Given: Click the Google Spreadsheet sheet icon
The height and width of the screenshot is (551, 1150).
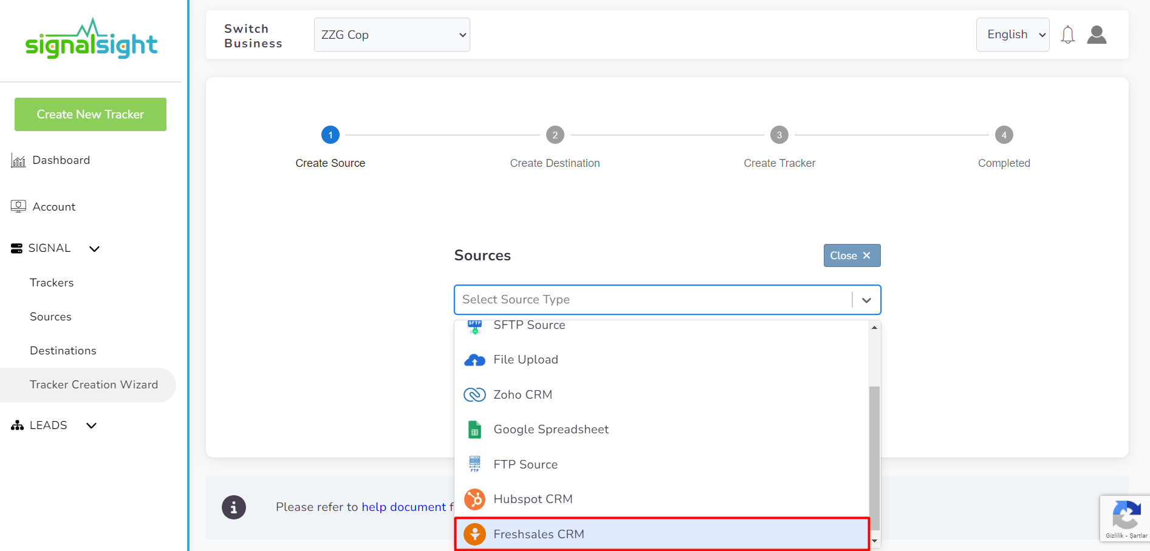Looking at the screenshot, I should tap(474, 430).
